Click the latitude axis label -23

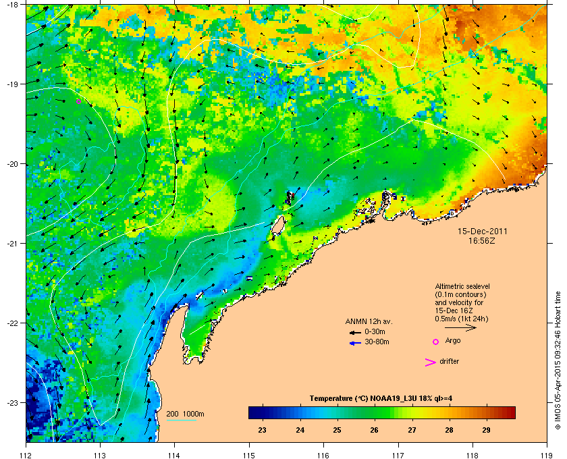(12, 402)
